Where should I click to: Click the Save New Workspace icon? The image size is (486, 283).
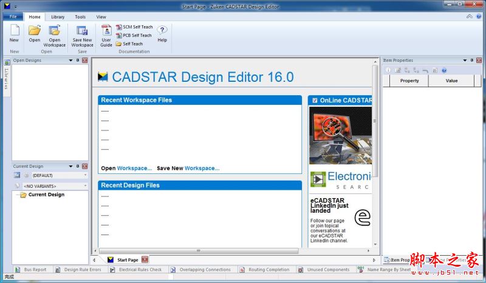pyautogui.click(x=82, y=30)
